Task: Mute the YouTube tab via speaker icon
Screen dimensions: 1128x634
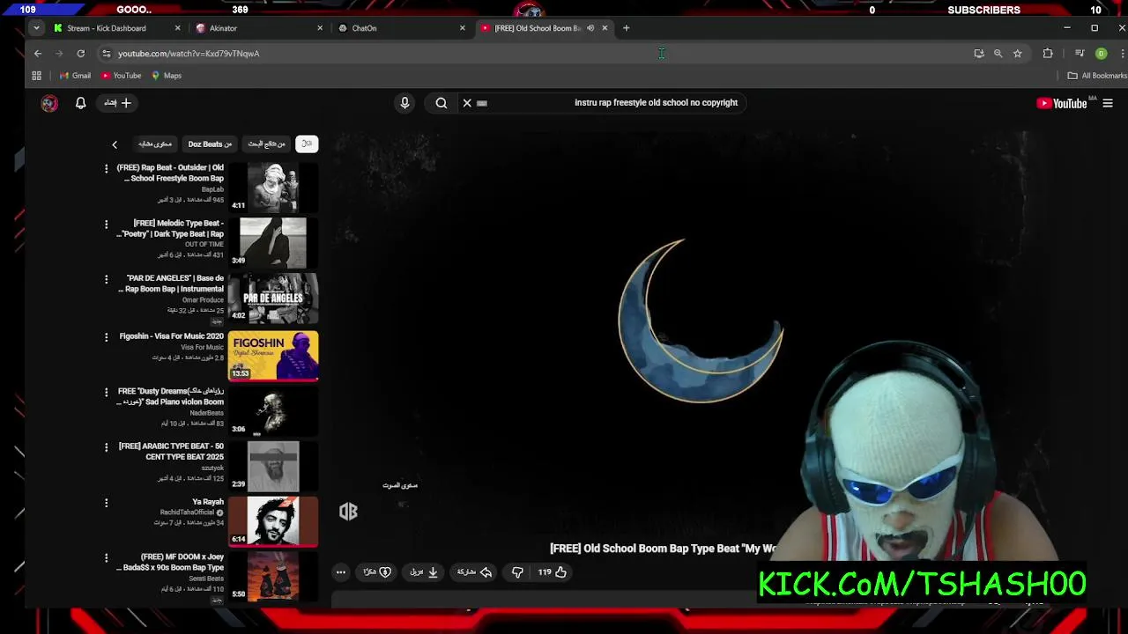Action: coord(590,28)
